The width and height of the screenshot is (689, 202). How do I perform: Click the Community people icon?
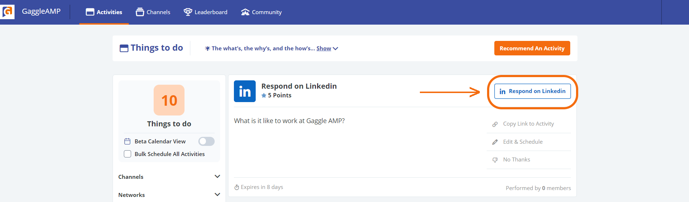click(x=245, y=12)
